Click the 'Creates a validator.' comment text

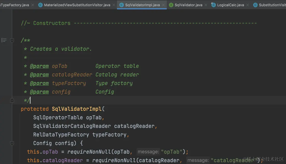[61, 49]
